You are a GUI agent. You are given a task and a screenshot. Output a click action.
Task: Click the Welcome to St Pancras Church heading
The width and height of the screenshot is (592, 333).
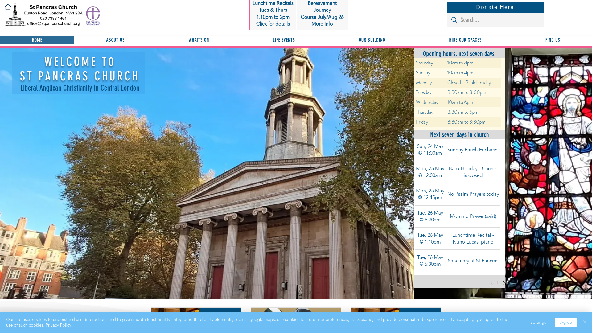79,69
